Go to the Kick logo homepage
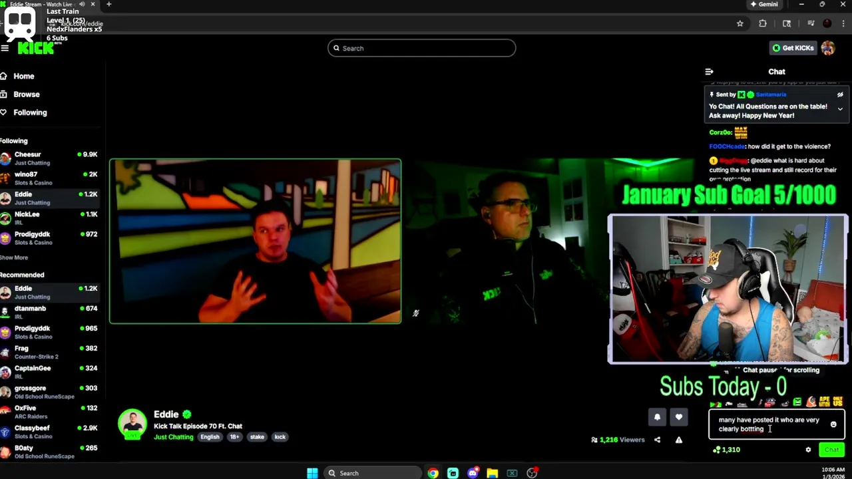This screenshot has width=852, height=479. 36,48
